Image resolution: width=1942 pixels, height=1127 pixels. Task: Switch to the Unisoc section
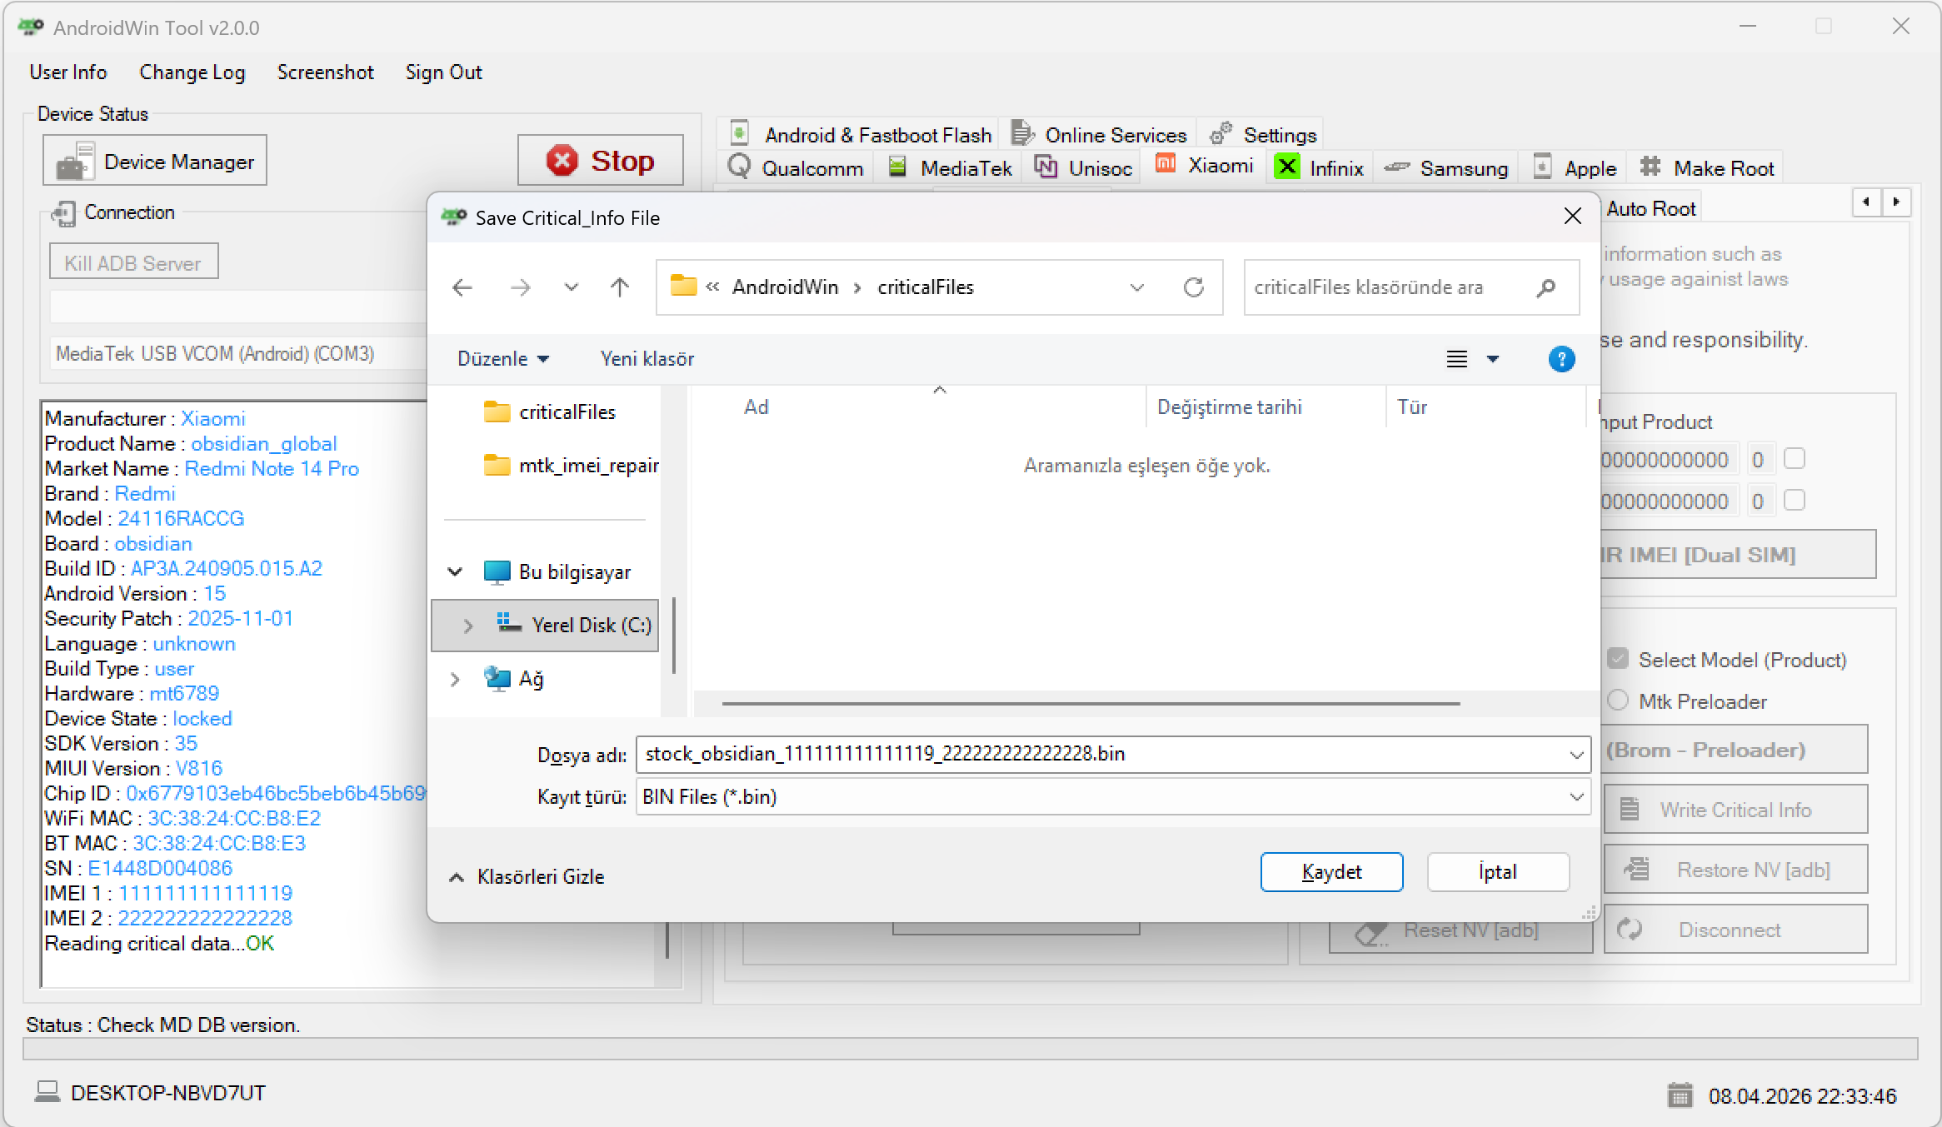click(1081, 167)
